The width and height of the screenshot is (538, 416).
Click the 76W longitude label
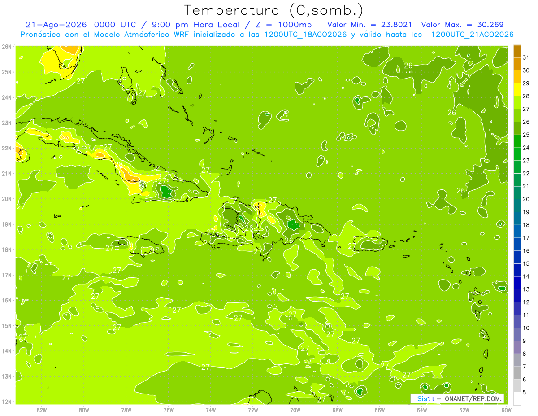pyautogui.click(x=169, y=410)
